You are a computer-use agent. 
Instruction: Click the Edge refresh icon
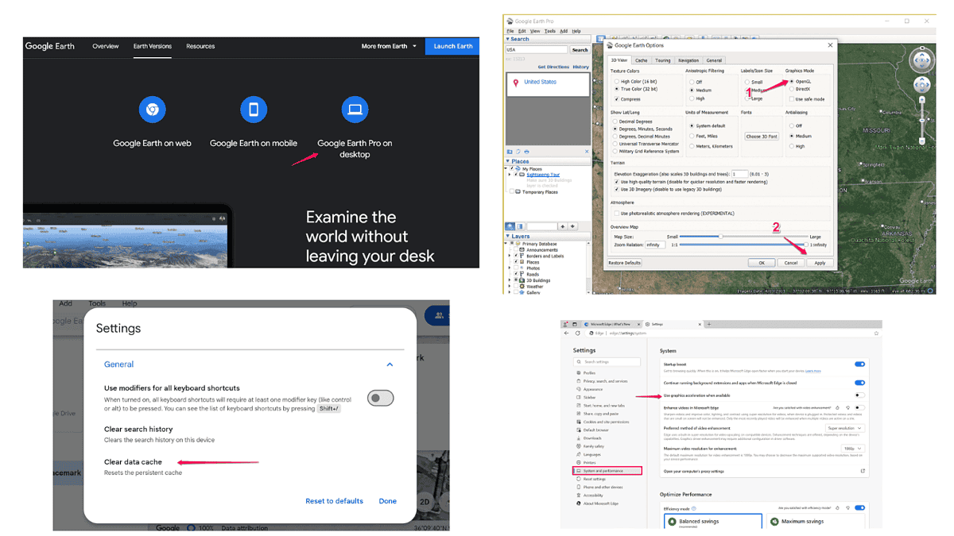click(577, 333)
